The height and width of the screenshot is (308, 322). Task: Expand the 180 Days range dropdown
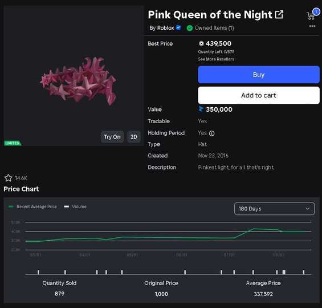pyautogui.click(x=274, y=209)
